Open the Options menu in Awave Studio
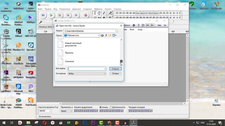225x126 pixels. (x=127, y=25)
